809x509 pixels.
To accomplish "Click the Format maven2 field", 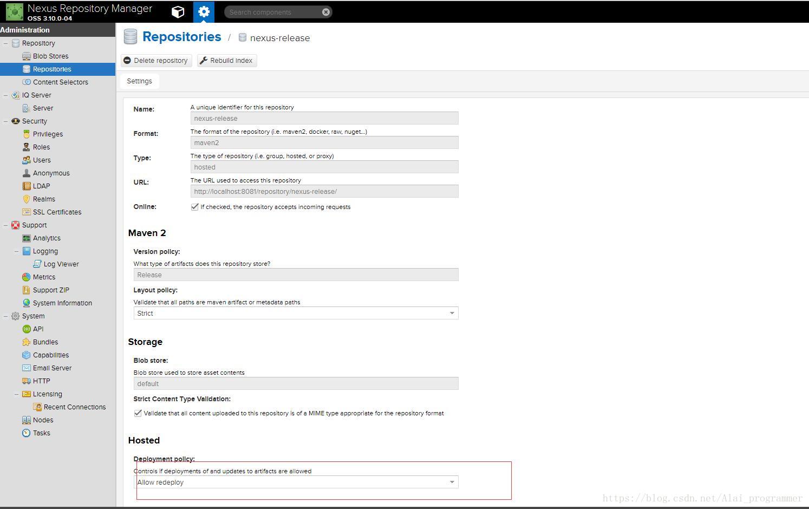I will point(324,142).
